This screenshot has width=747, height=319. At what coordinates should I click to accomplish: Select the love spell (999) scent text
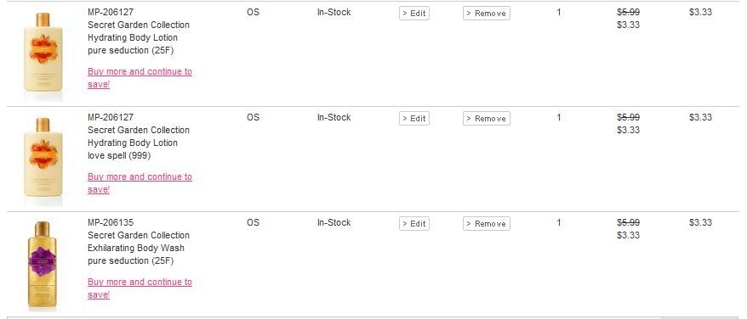(x=119, y=155)
